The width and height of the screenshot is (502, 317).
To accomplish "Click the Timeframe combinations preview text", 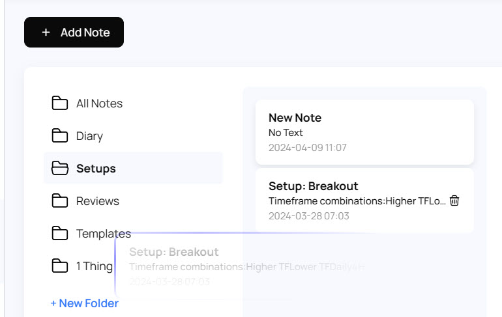I will 357,201.
